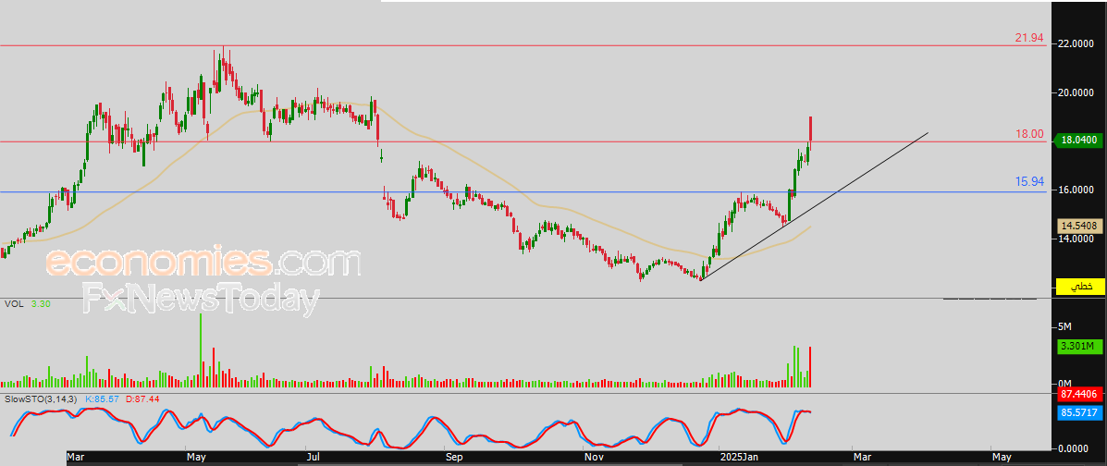The height and width of the screenshot is (466, 1107).
Task: Click the 15.94 blue level label
Action: pyautogui.click(x=1029, y=182)
